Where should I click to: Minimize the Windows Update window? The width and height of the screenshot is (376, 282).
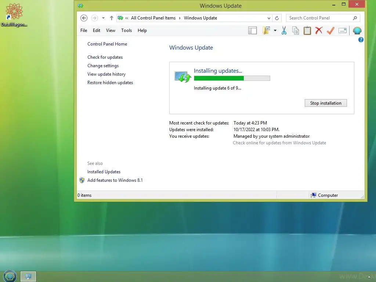(333, 4)
